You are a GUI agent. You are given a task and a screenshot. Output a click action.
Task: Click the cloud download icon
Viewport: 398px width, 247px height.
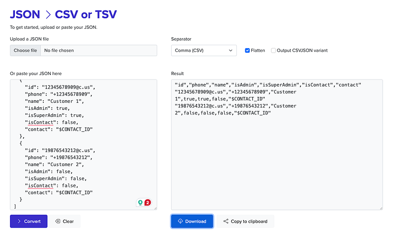pos(180,222)
